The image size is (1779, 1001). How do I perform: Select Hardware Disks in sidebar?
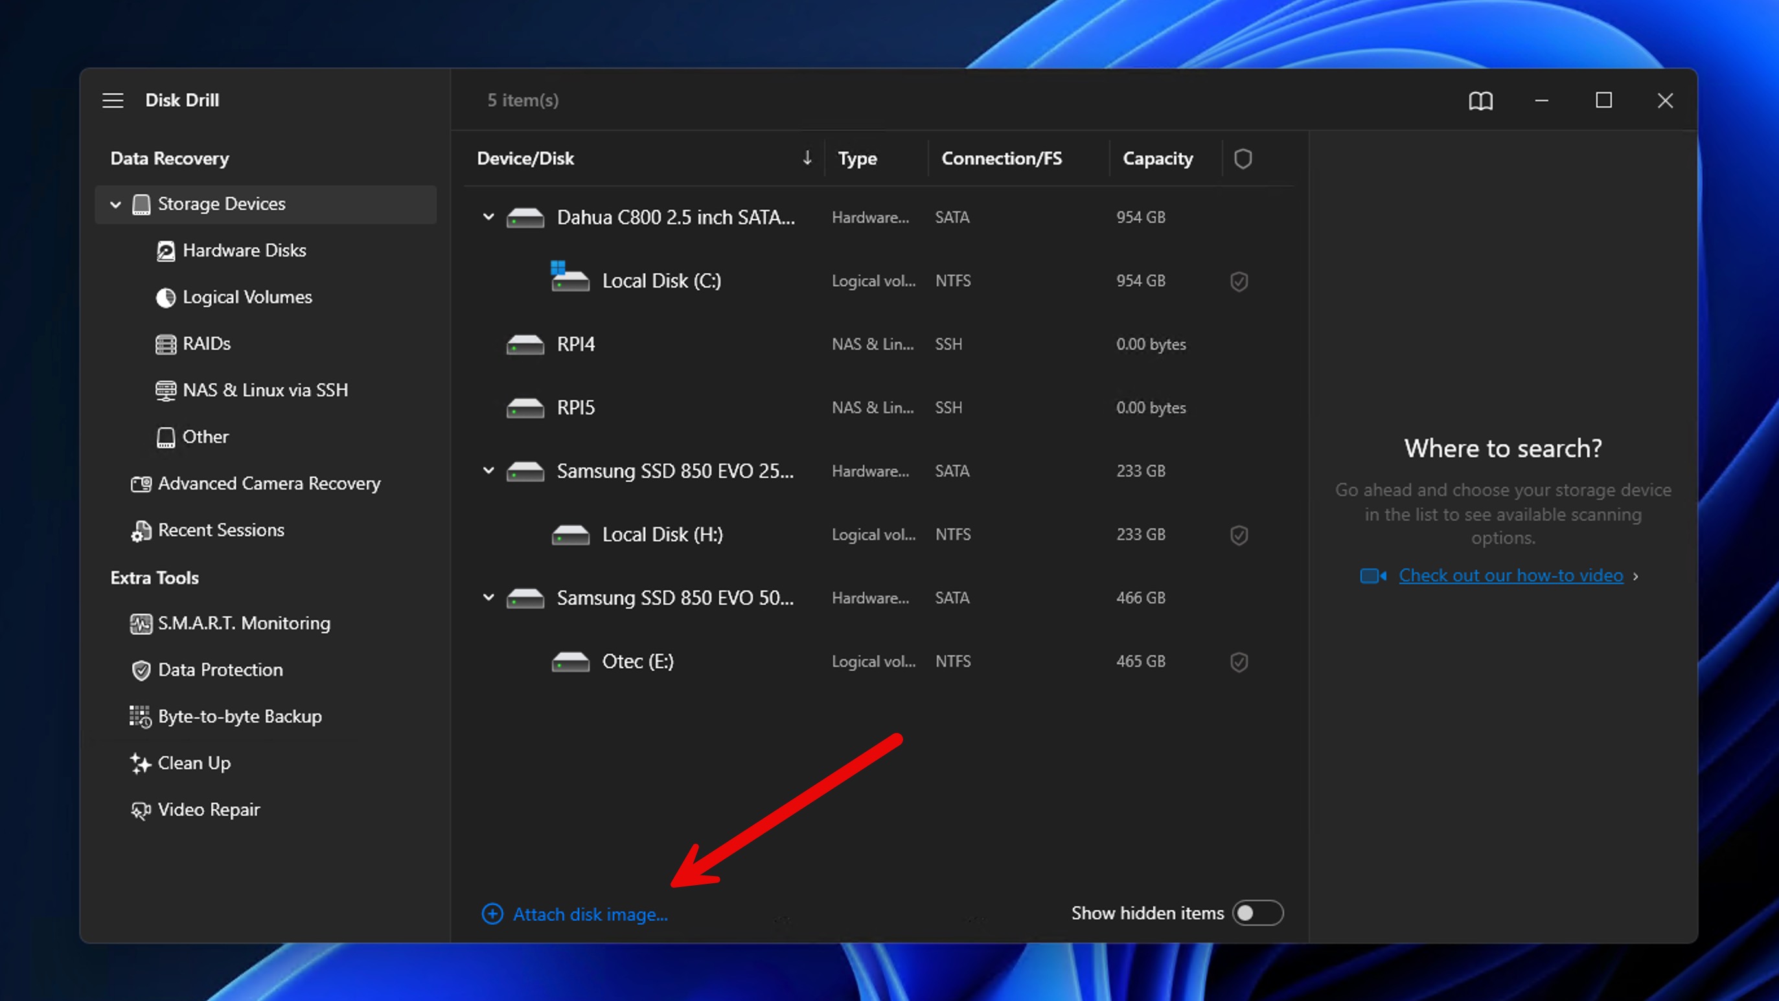(244, 251)
